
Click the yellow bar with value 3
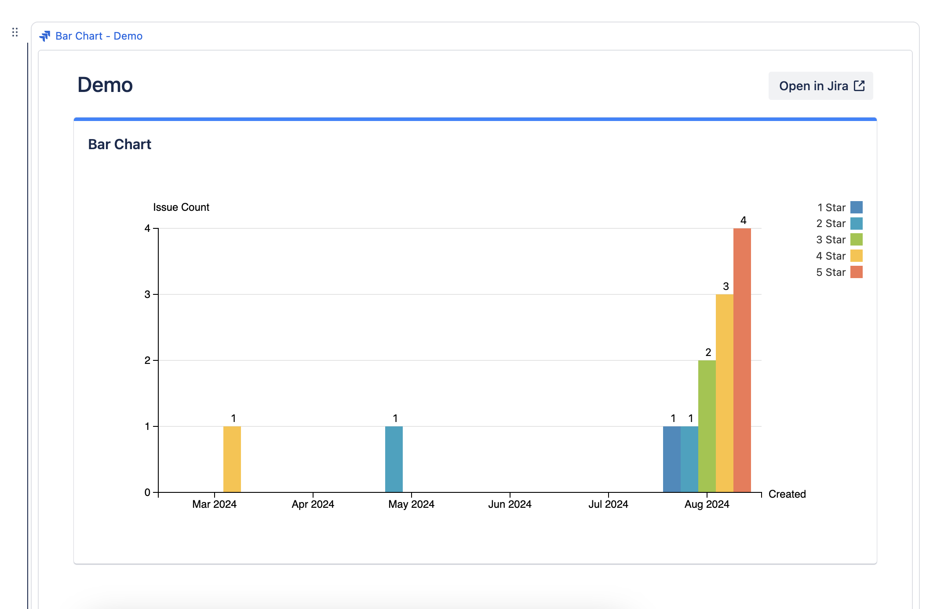click(x=724, y=393)
